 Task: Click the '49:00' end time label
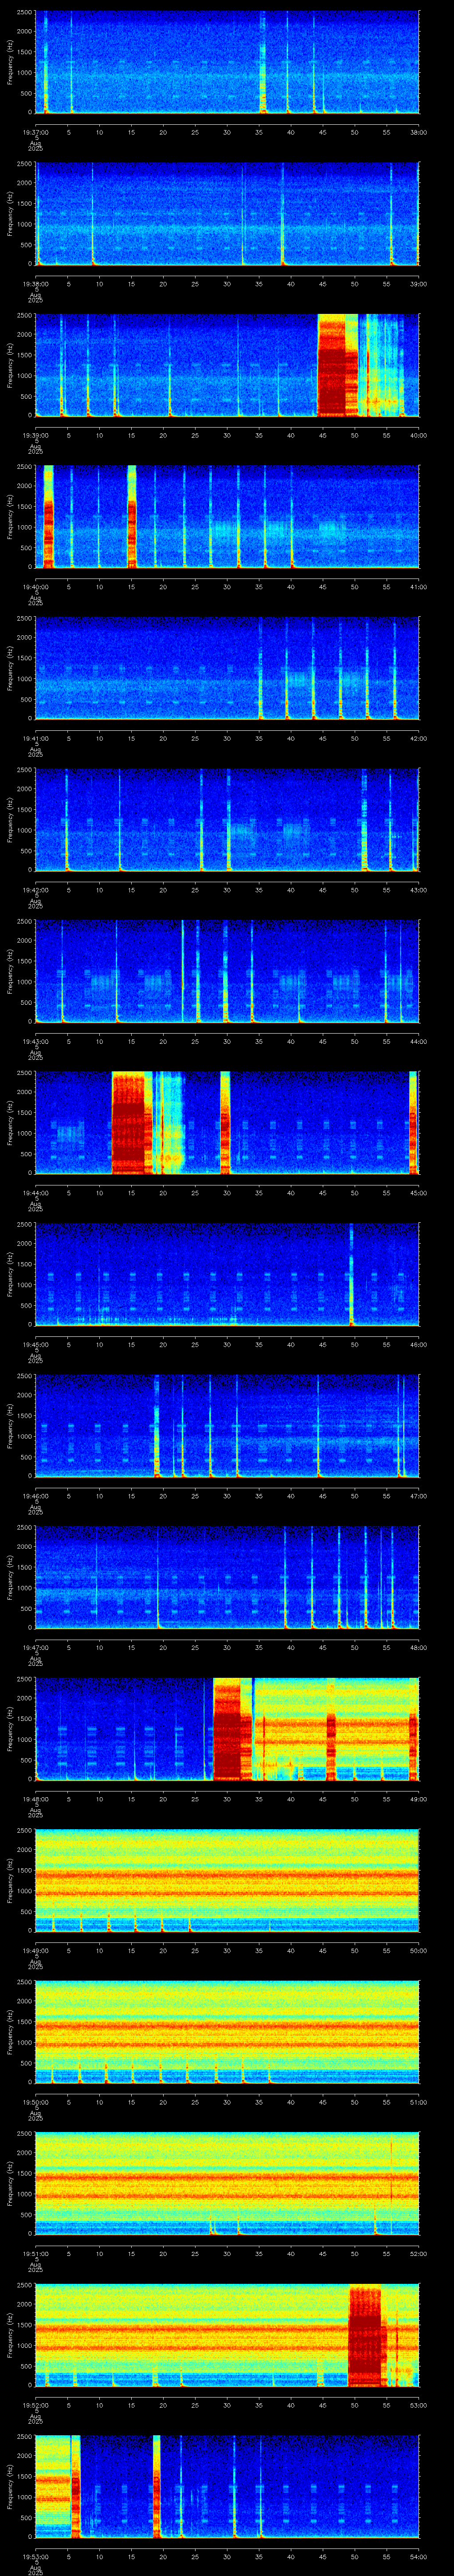coord(418,1799)
